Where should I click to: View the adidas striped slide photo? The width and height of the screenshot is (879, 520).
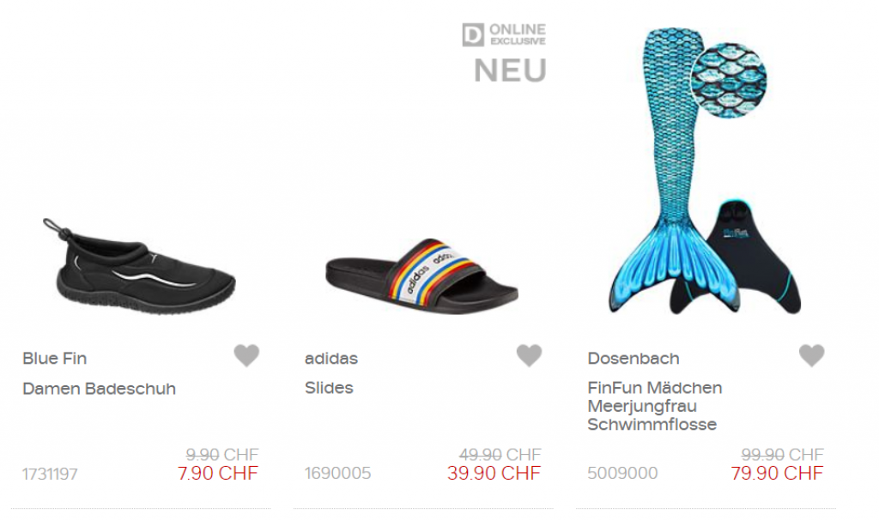421,275
